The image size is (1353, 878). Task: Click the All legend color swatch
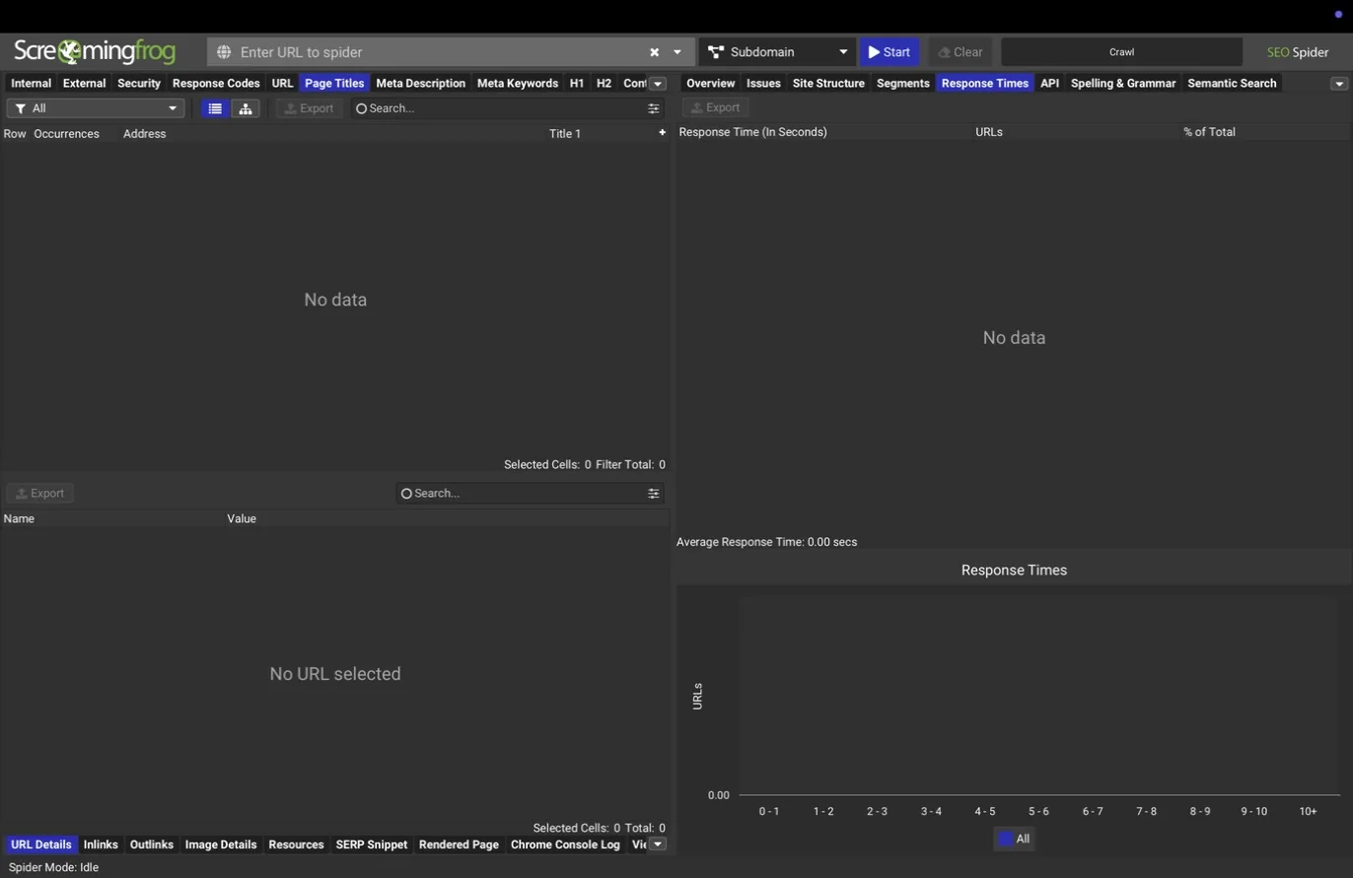[x=1006, y=840]
